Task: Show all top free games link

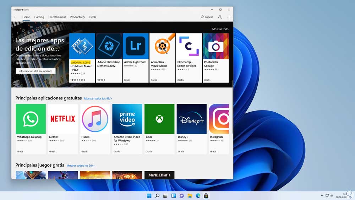Action: coord(81,166)
